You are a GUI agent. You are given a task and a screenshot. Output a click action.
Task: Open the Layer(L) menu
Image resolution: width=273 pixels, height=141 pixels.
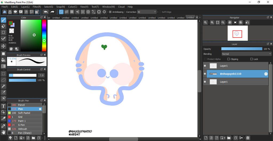tap(25, 7)
